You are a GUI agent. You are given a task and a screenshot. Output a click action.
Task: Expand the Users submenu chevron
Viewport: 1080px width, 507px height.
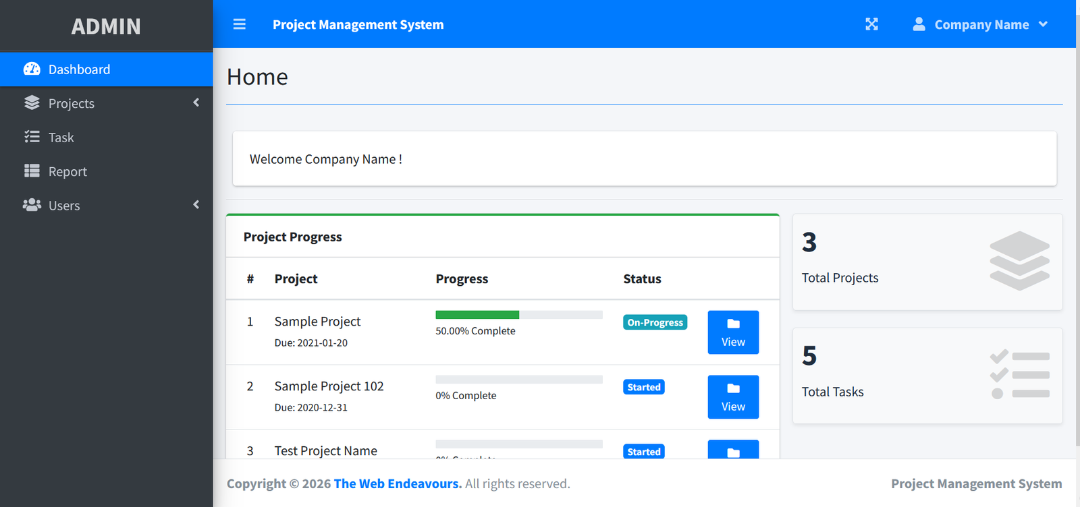196,204
